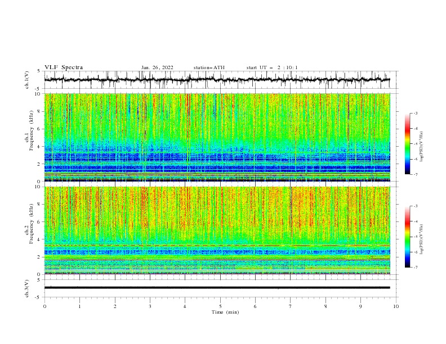The width and height of the screenshot is (446, 344).
Task: Click the ch.2 spectrogram panel
Action: [x=217, y=230]
